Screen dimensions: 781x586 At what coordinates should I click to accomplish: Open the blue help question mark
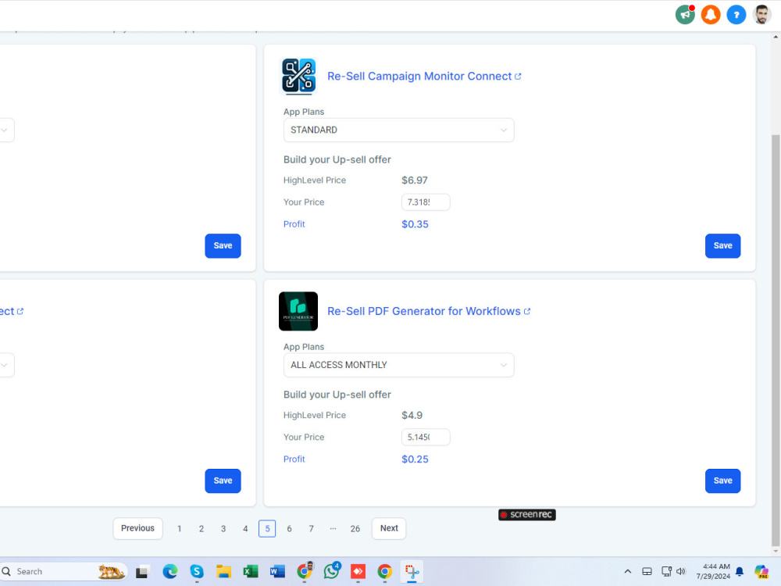click(736, 14)
